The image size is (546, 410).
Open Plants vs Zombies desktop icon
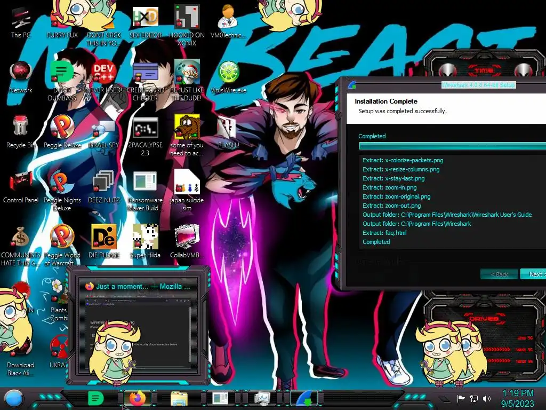(59, 301)
